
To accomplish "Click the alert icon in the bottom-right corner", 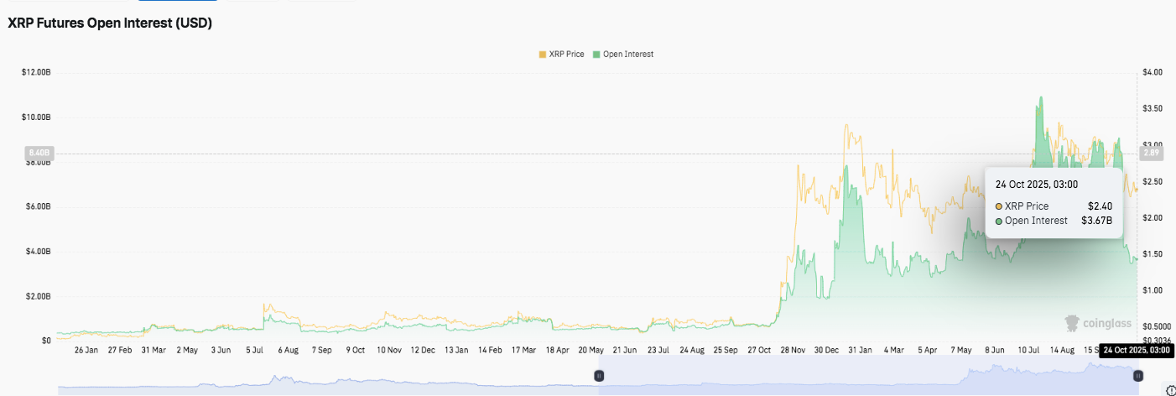I will (x=1171, y=389).
